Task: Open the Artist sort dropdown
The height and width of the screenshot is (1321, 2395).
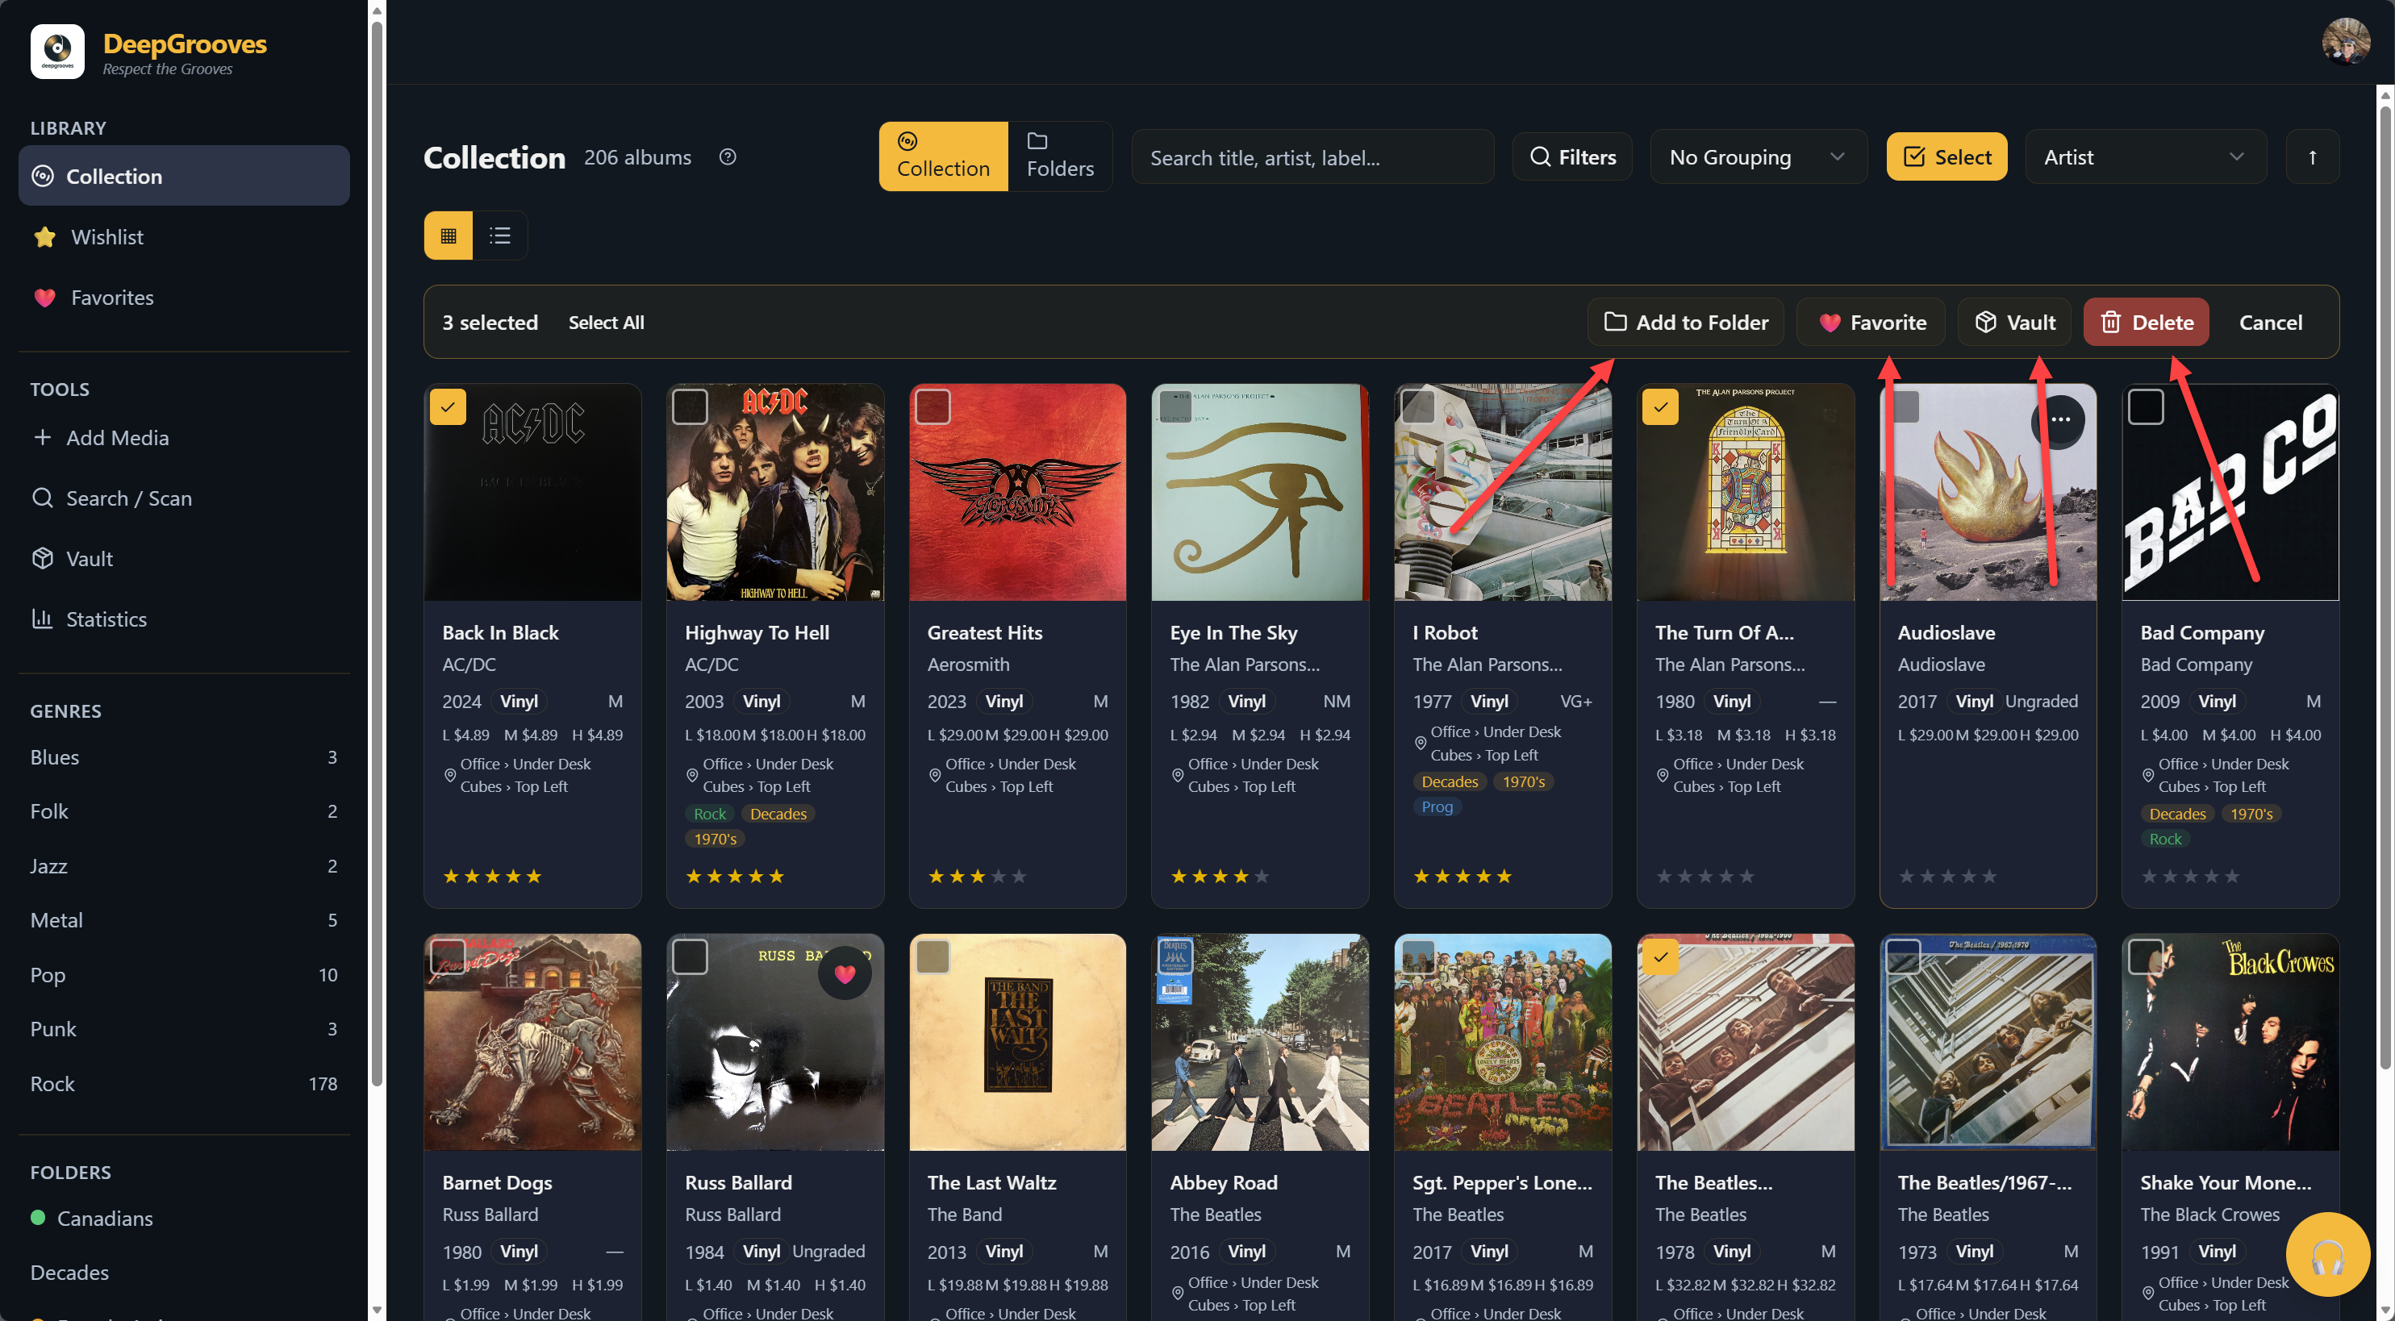Action: [x=2146, y=157]
